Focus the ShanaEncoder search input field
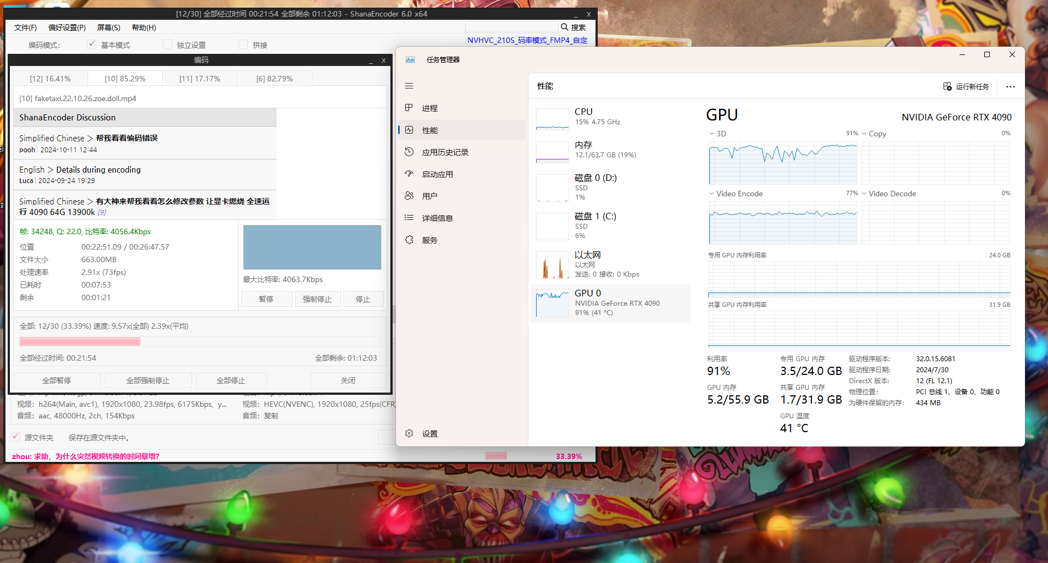The image size is (1048, 563). pos(511,27)
